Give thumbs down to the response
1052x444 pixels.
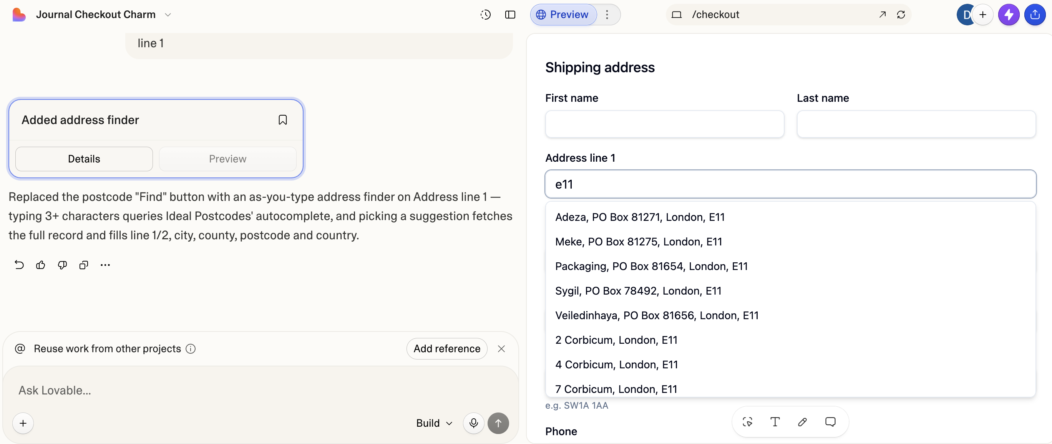[x=62, y=265]
